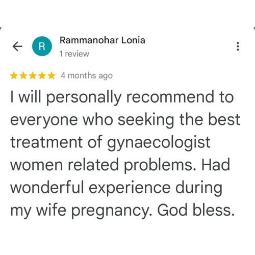
Task: Click the "4 months ago" timestamp
Action: click(87, 76)
